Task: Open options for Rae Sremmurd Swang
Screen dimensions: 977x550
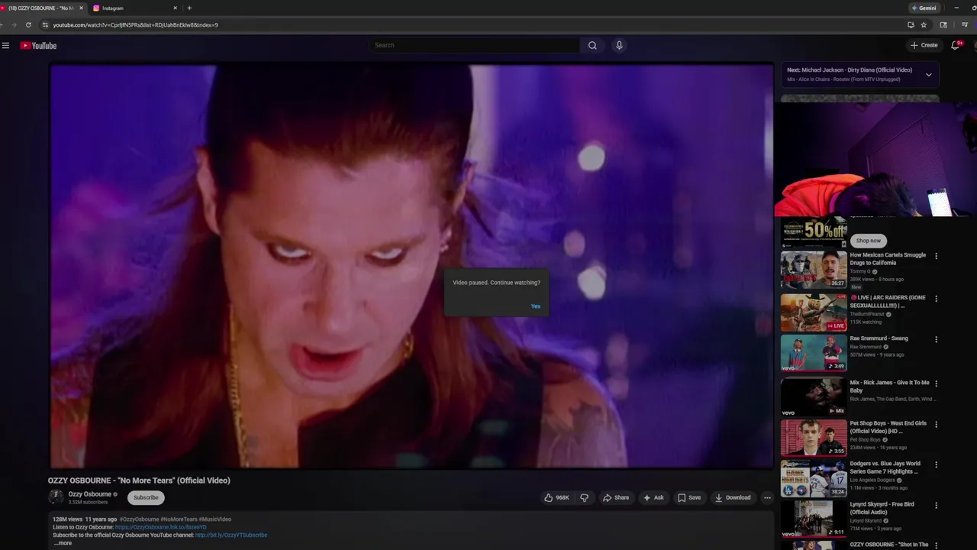Action: pos(936,339)
